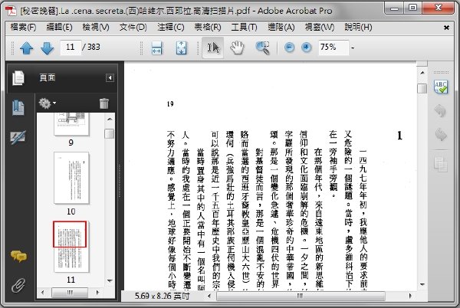Click the ABC spell check icon

[x=441, y=87]
